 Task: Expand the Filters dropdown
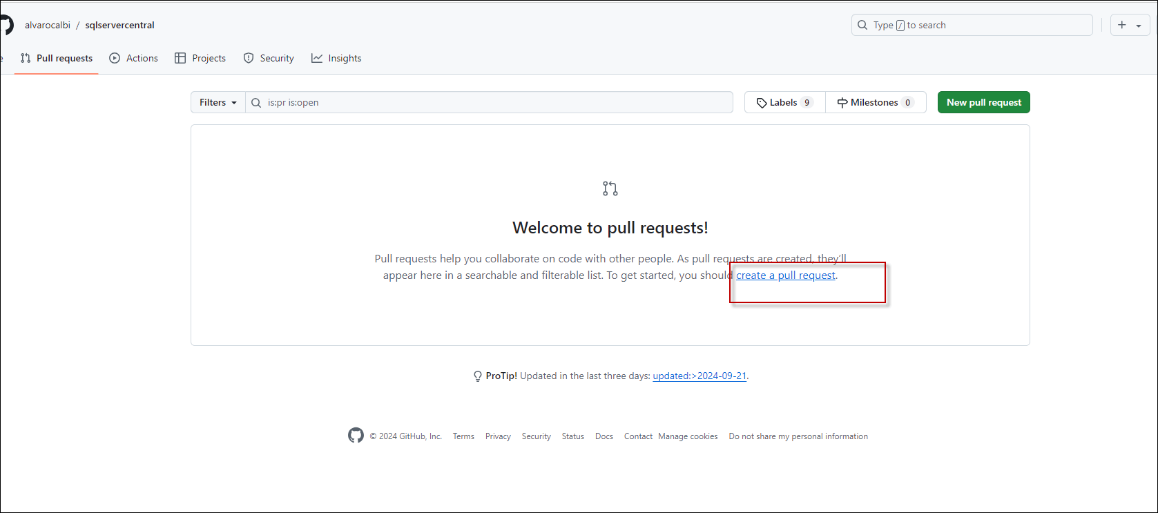point(218,102)
